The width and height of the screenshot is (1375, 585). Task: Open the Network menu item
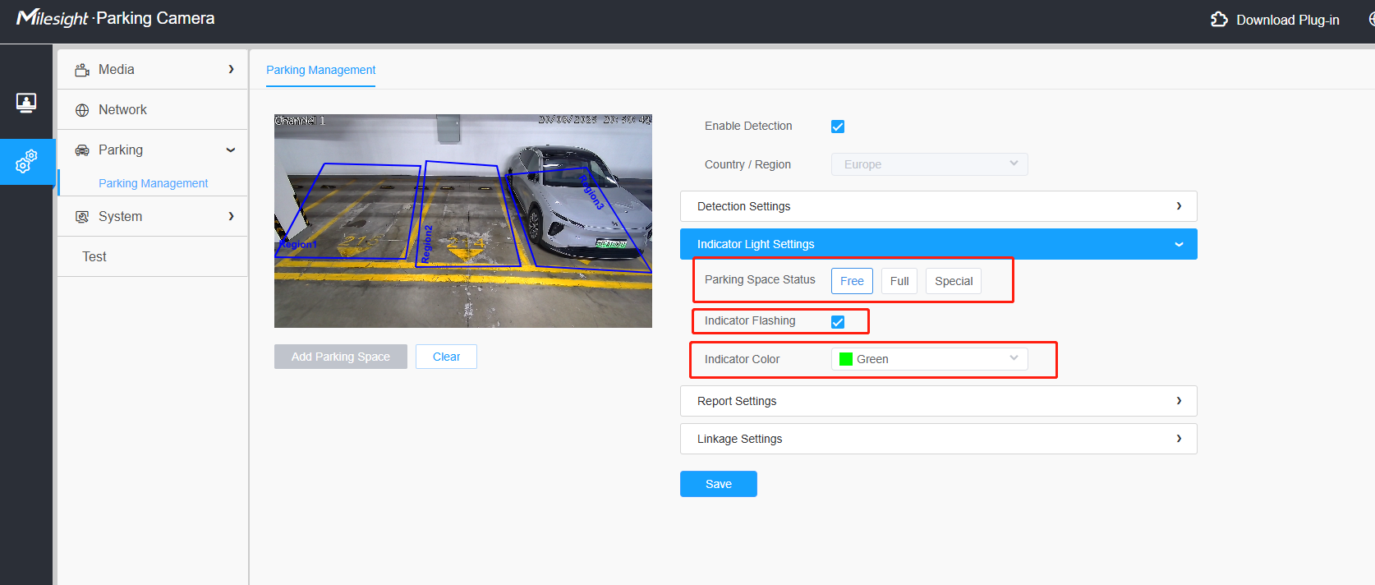click(x=153, y=110)
